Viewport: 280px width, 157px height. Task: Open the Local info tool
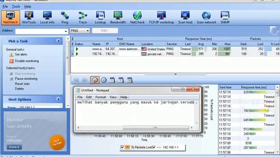pos(47,17)
